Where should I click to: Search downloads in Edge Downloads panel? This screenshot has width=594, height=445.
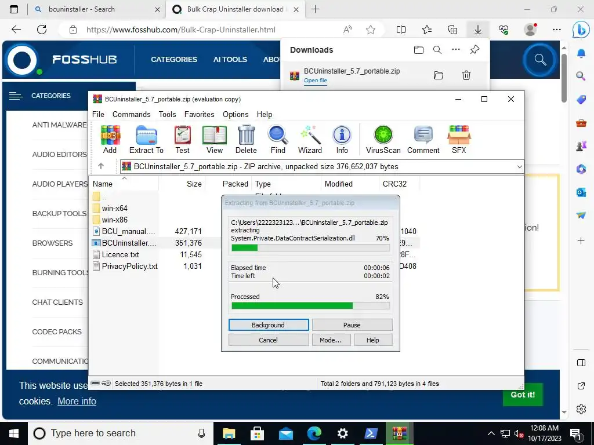[x=437, y=50]
